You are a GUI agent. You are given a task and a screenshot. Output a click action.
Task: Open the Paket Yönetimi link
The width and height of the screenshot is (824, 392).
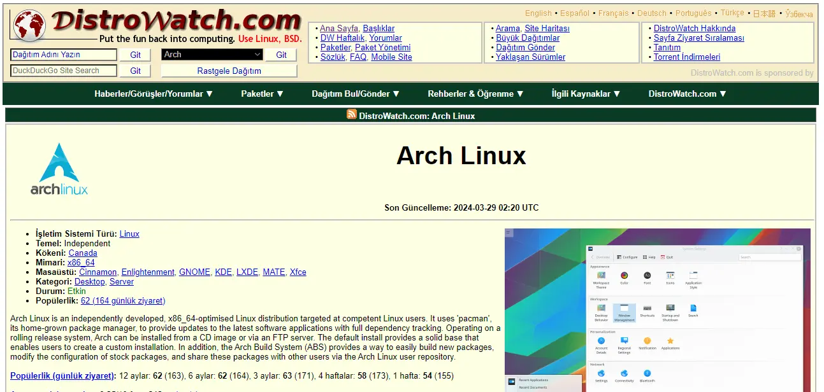(x=383, y=48)
